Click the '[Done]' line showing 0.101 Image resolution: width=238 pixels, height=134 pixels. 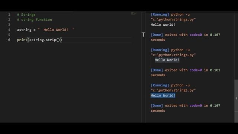pos(185,70)
